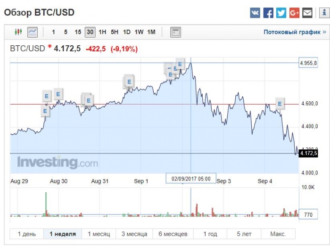The image size is (330, 246).
Task: Select 1 день range tab
Action: coord(27,234)
